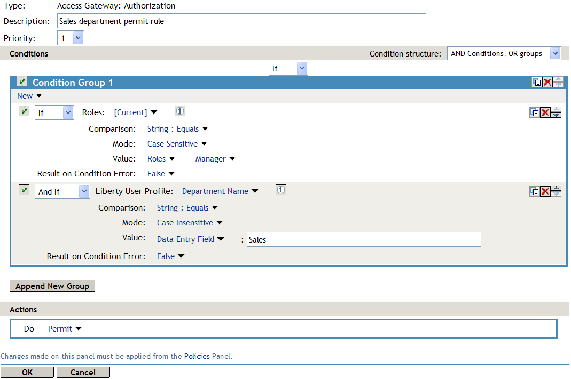Delete the Roles condition
571x379 pixels.
coord(545,112)
